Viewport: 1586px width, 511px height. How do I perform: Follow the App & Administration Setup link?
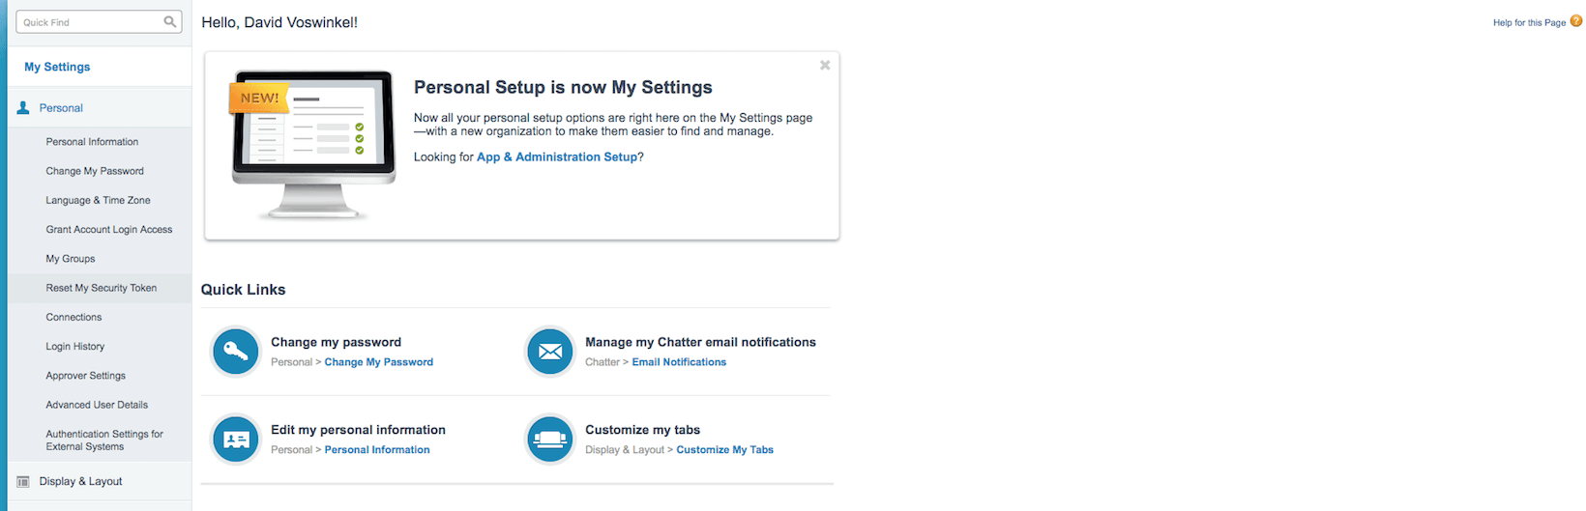click(x=557, y=156)
